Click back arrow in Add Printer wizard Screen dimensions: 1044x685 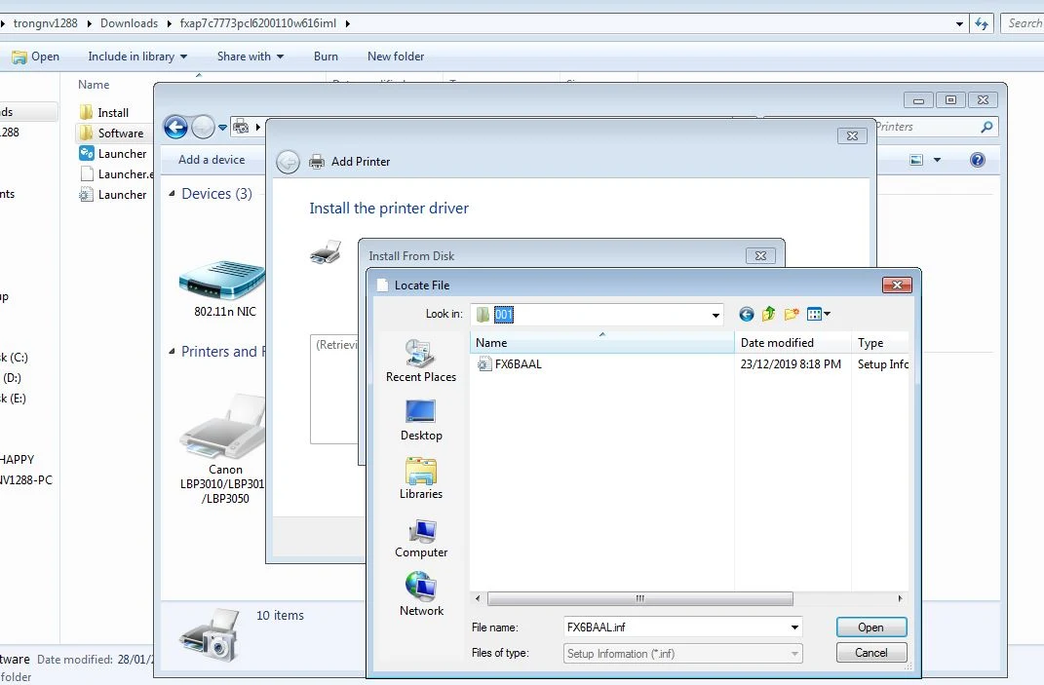coord(288,162)
